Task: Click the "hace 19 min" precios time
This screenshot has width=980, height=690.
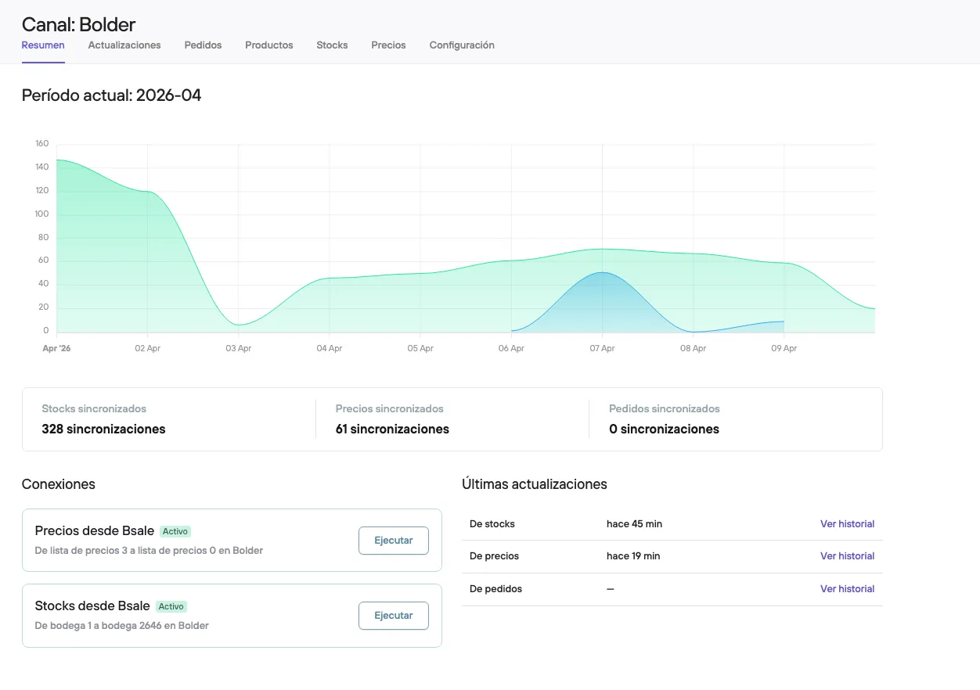Action: (633, 556)
